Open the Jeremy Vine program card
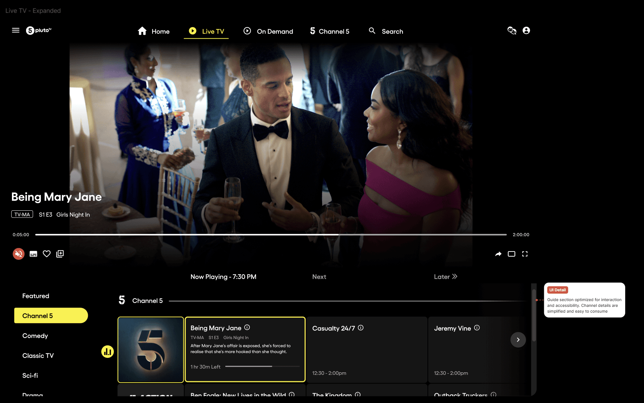 pyautogui.click(x=476, y=350)
